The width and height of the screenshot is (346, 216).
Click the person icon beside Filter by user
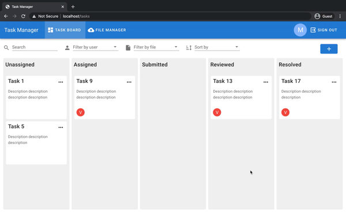(67, 48)
